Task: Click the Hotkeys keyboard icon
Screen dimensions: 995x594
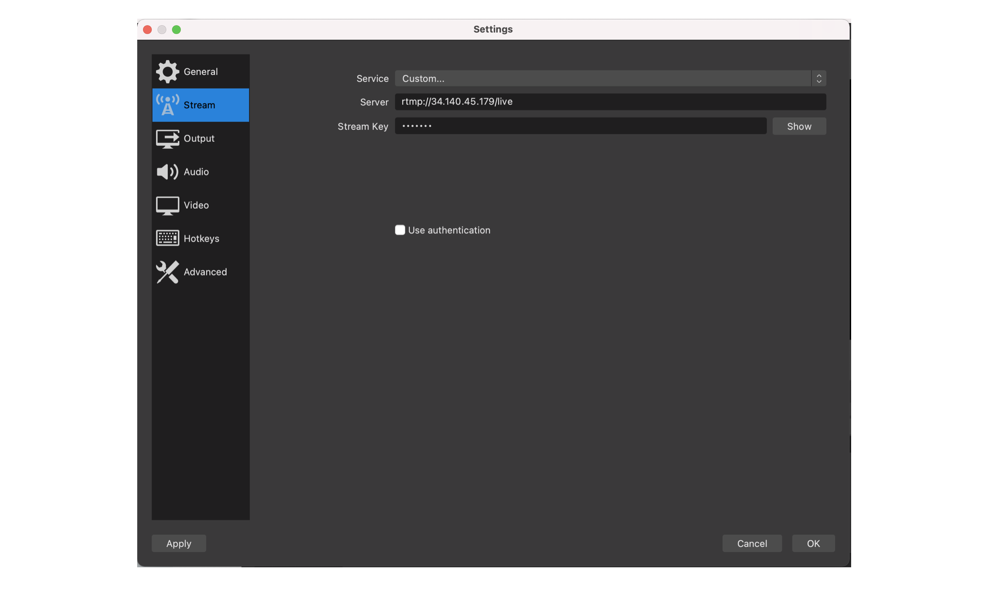Action: coord(167,238)
